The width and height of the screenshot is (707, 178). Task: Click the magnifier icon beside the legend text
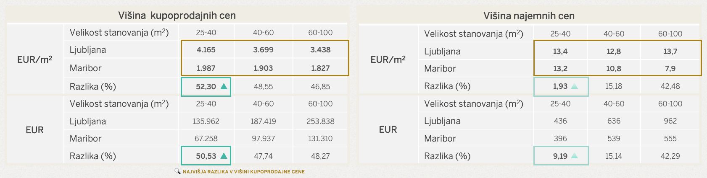point(177,171)
